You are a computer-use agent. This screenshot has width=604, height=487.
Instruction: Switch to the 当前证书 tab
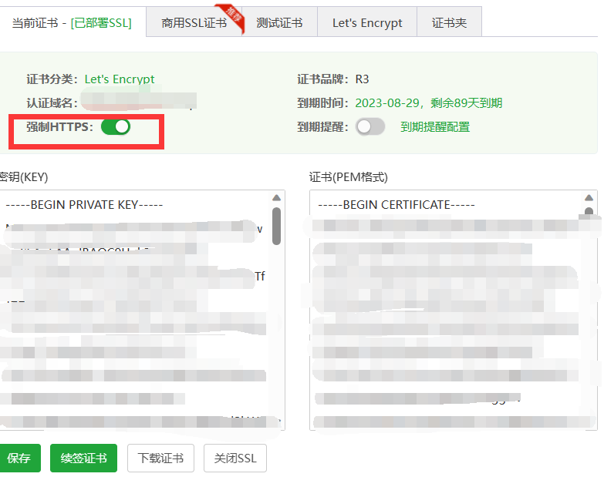72,22
